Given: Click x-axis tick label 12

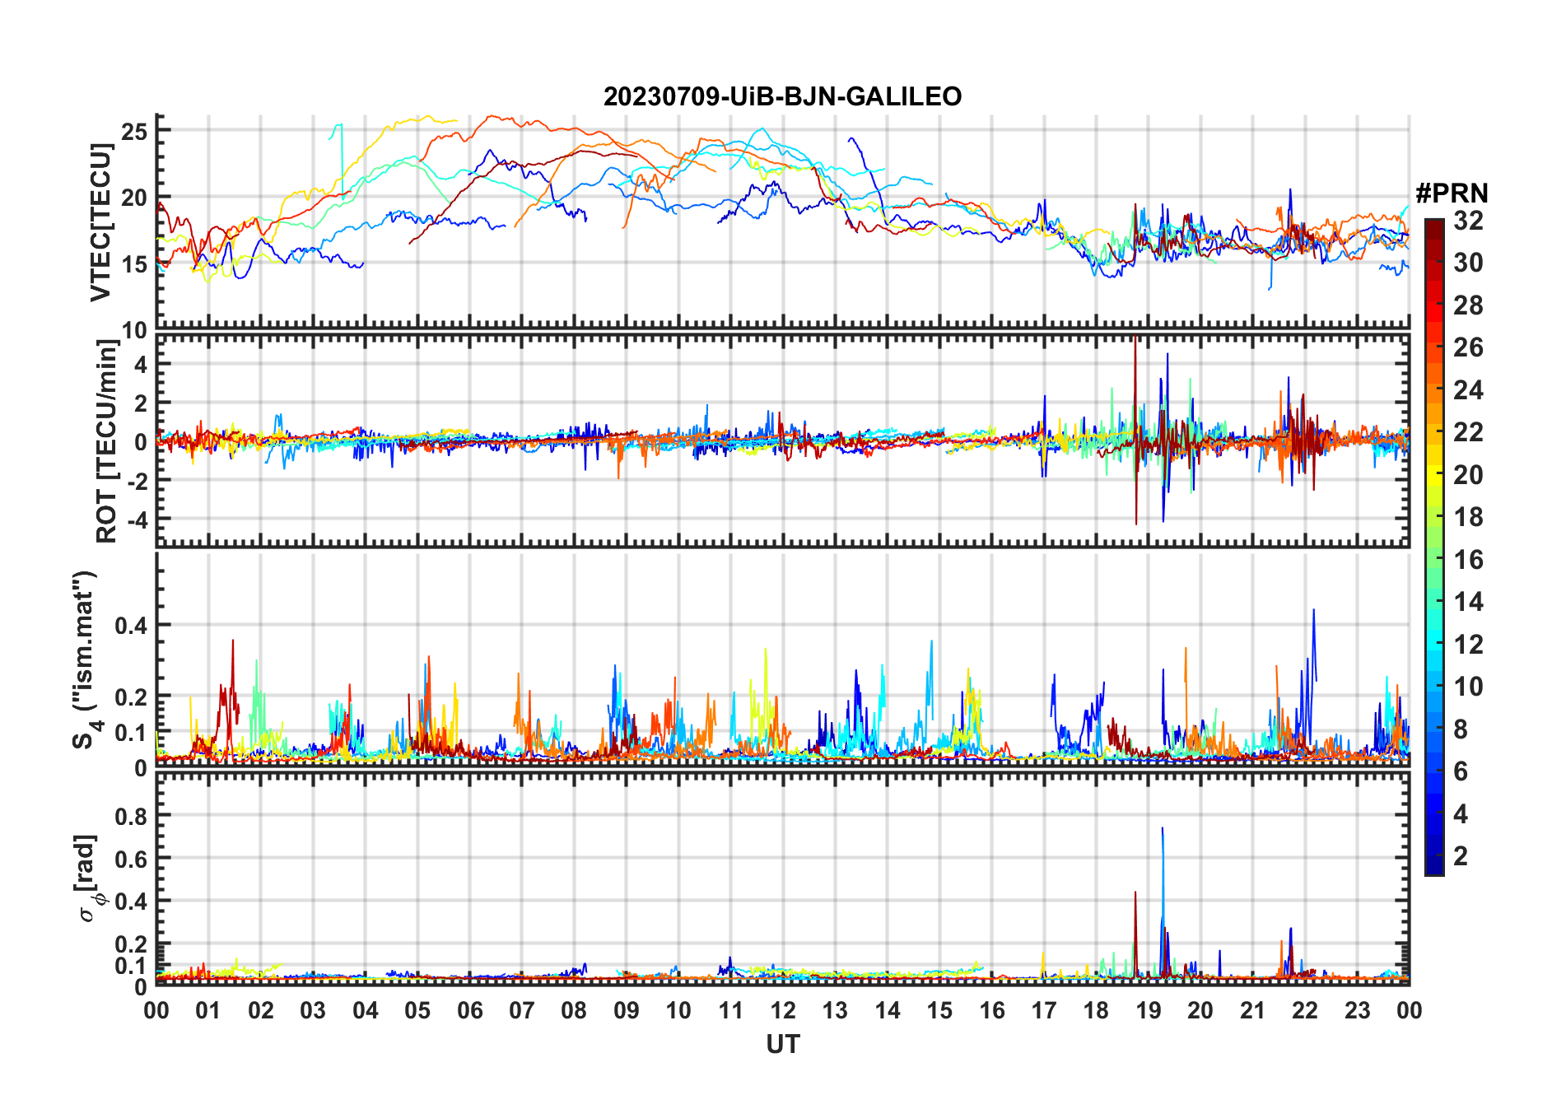Looking at the screenshot, I should tap(782, 1010).
